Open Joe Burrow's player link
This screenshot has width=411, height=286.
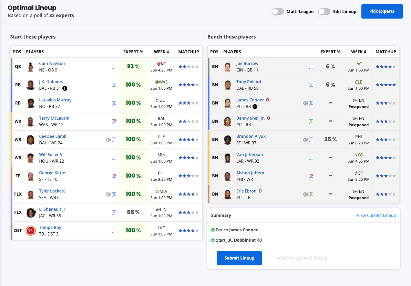coord(247,64)
